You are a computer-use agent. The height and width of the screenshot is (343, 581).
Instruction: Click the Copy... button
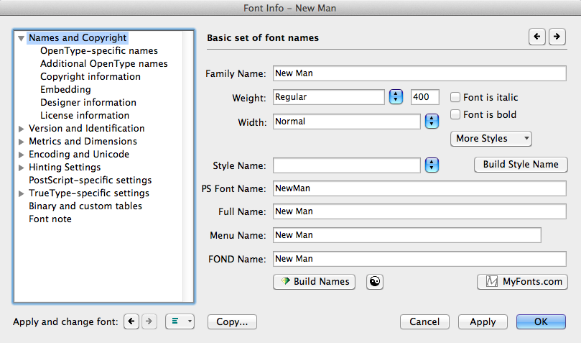pos(232,322)
